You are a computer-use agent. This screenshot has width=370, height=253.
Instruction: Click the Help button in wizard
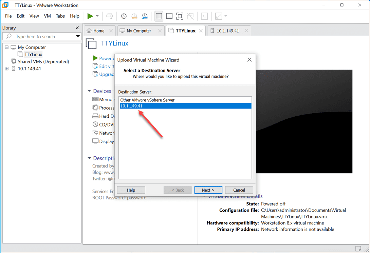coord(131,190)
